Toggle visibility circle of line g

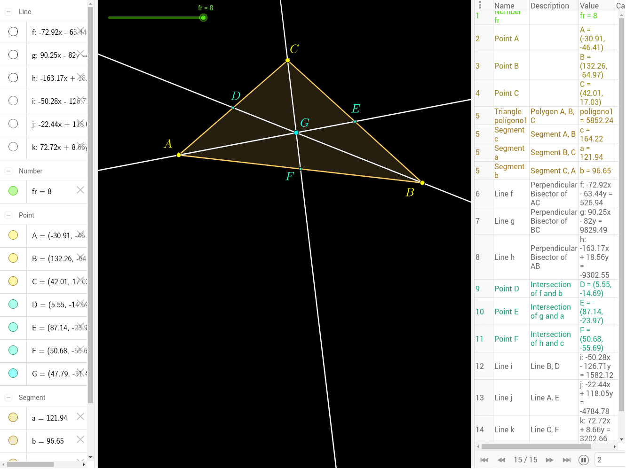[x=13, y=55]
